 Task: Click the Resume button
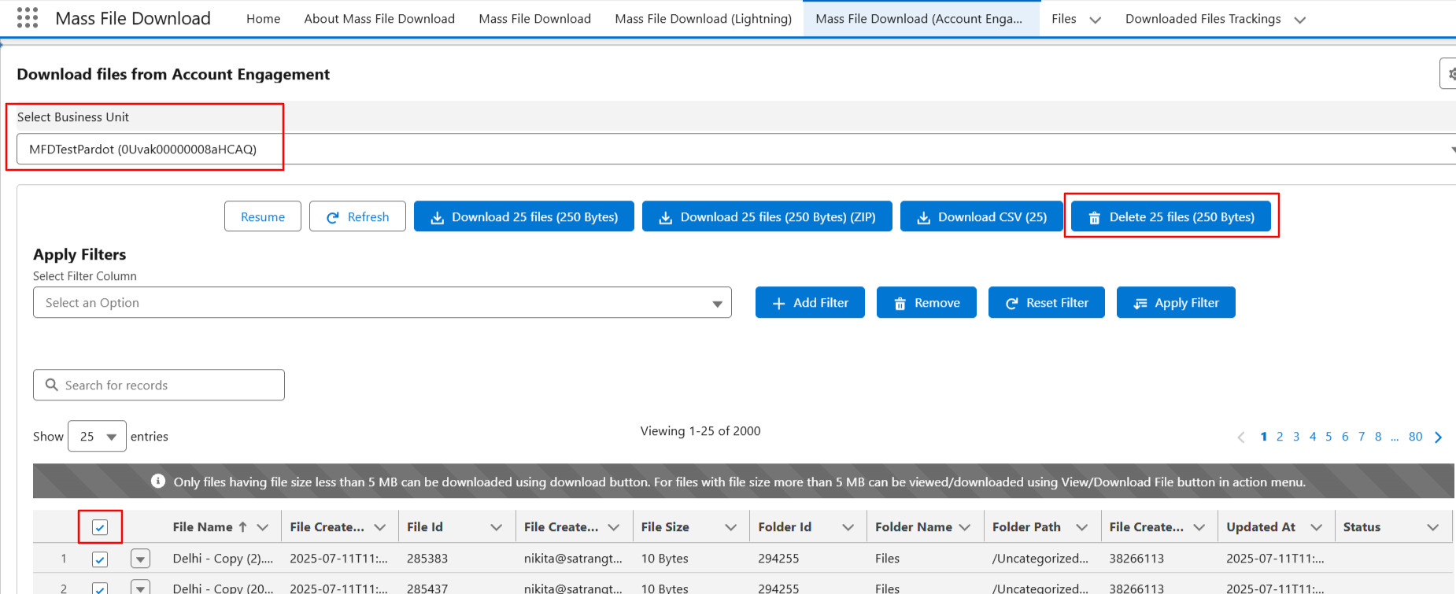point(263,216)
